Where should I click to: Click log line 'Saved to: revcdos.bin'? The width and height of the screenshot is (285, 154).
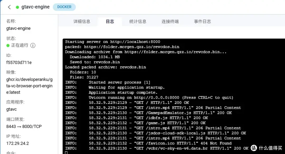[95, 62]
